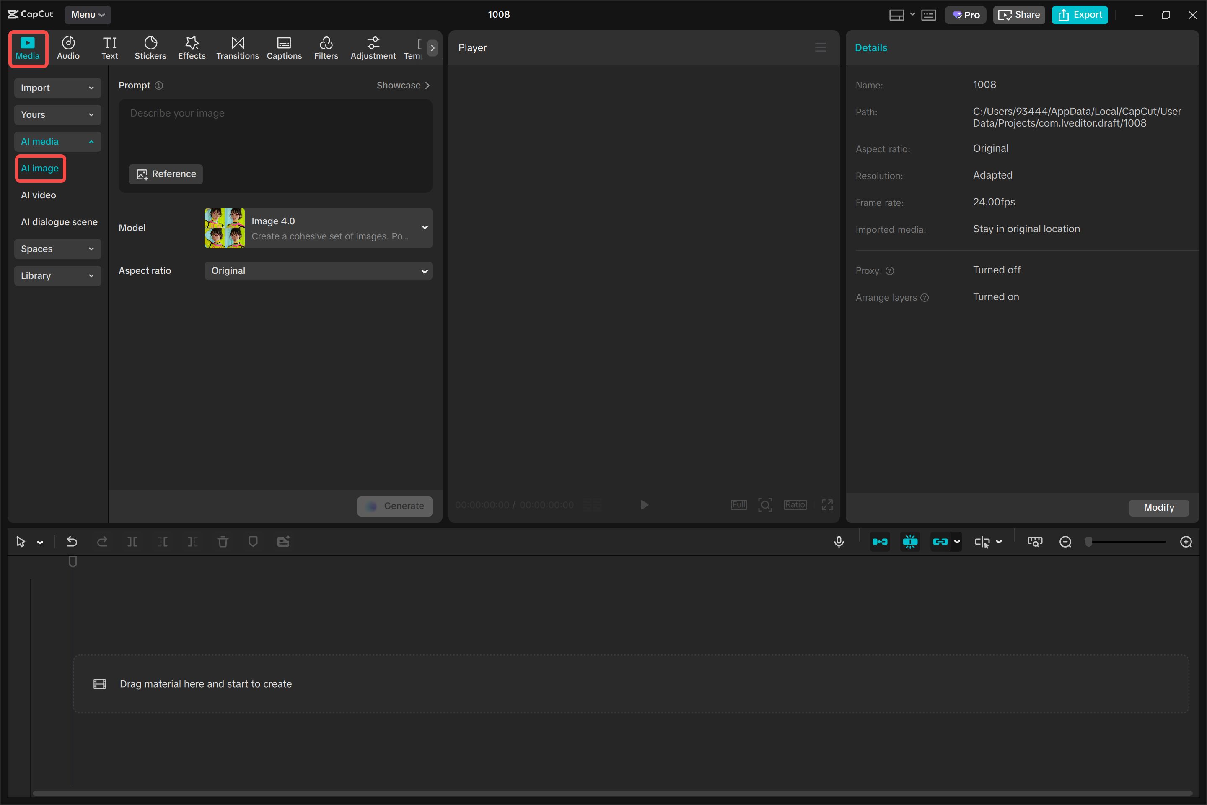Image resolution: width=1207 pixels, height=805 pixels.
Task: Expand the Yours section
Action: click(x=57, y=114)
